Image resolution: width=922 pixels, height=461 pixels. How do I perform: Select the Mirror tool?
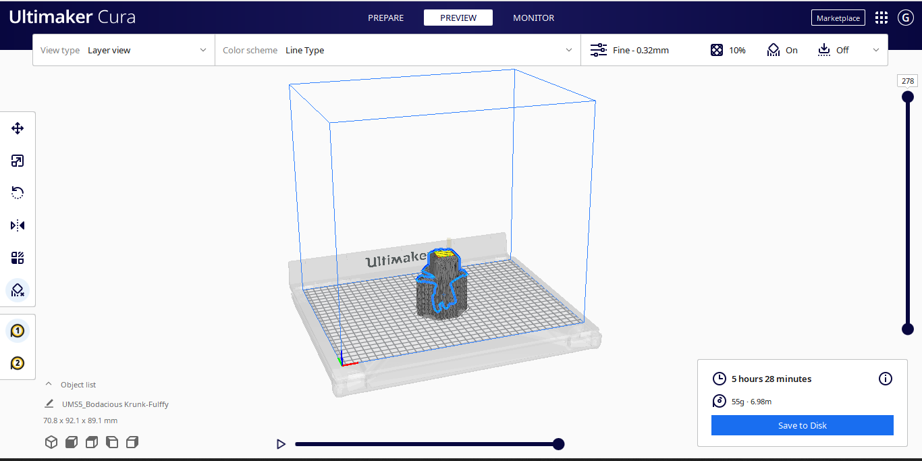(x=18, y=225)
